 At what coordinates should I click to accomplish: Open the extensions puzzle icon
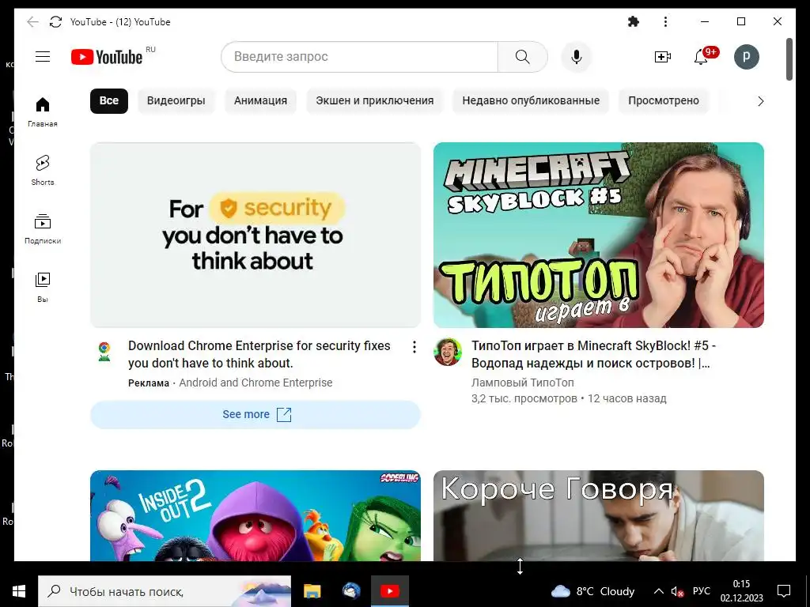coord(634,21)
